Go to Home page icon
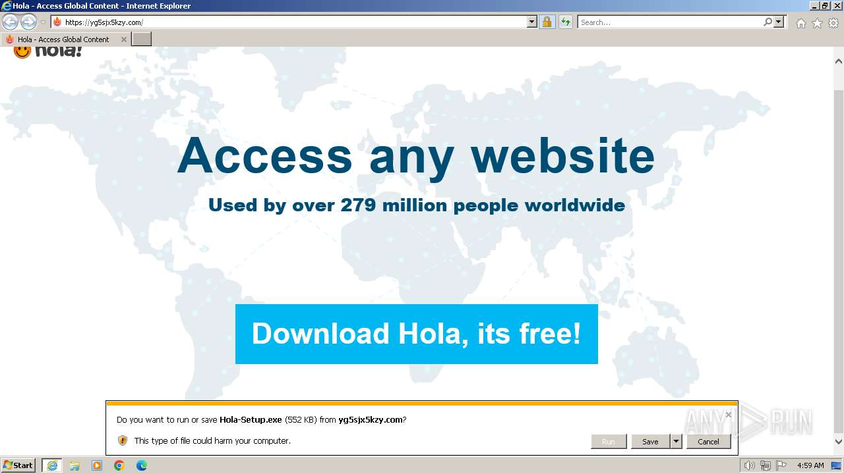The image size is (844, 474). (800, 23)
